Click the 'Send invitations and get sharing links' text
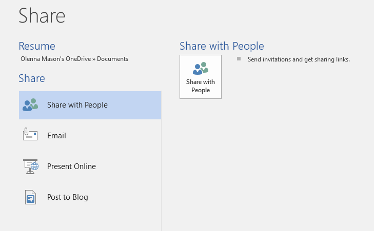This screenshot has width=374, height=231. tap(299, 59)
